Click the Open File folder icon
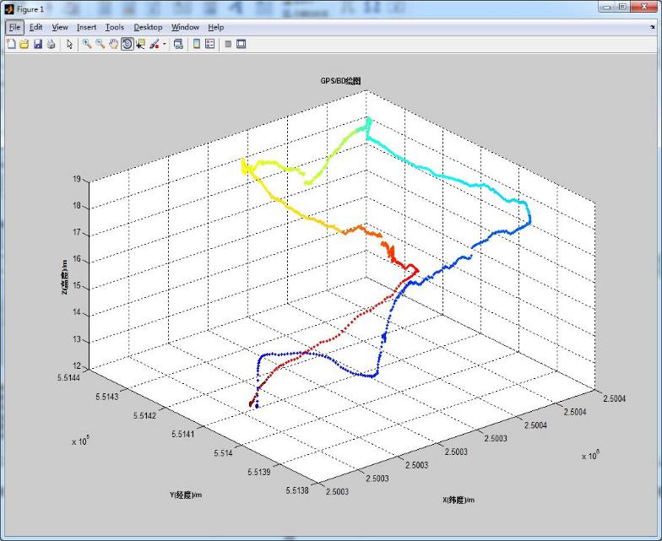The width and height of the screenshot is (662, 541). coord(24,44)
